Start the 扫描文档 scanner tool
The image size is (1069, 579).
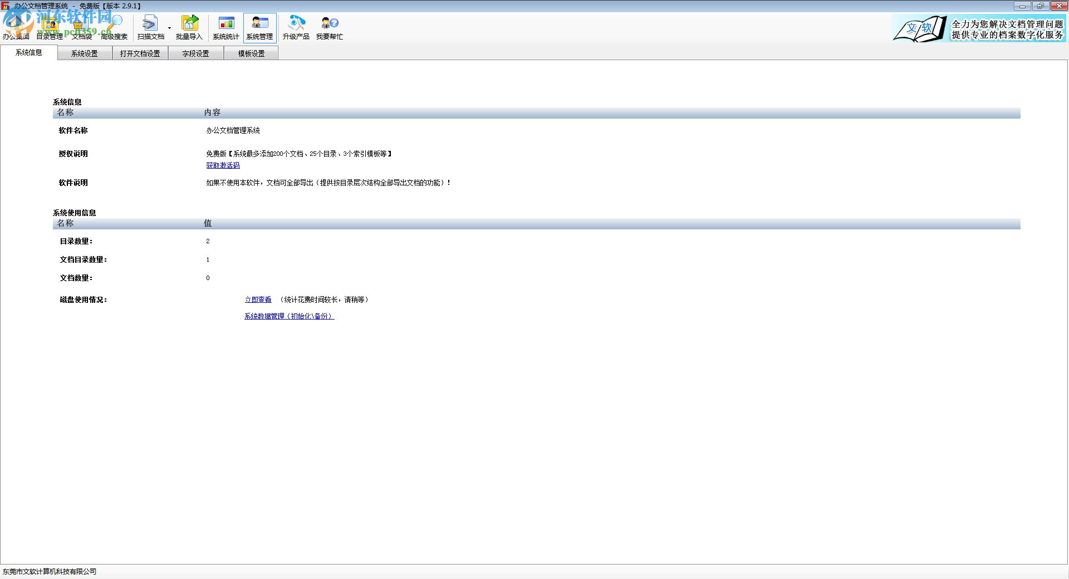[x=150, y=28]
